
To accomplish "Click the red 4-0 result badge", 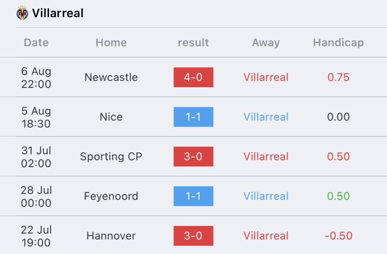I will click(x=193, y=77).
